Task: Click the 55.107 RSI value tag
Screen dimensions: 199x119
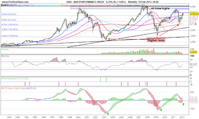Action: pos(193,64)
